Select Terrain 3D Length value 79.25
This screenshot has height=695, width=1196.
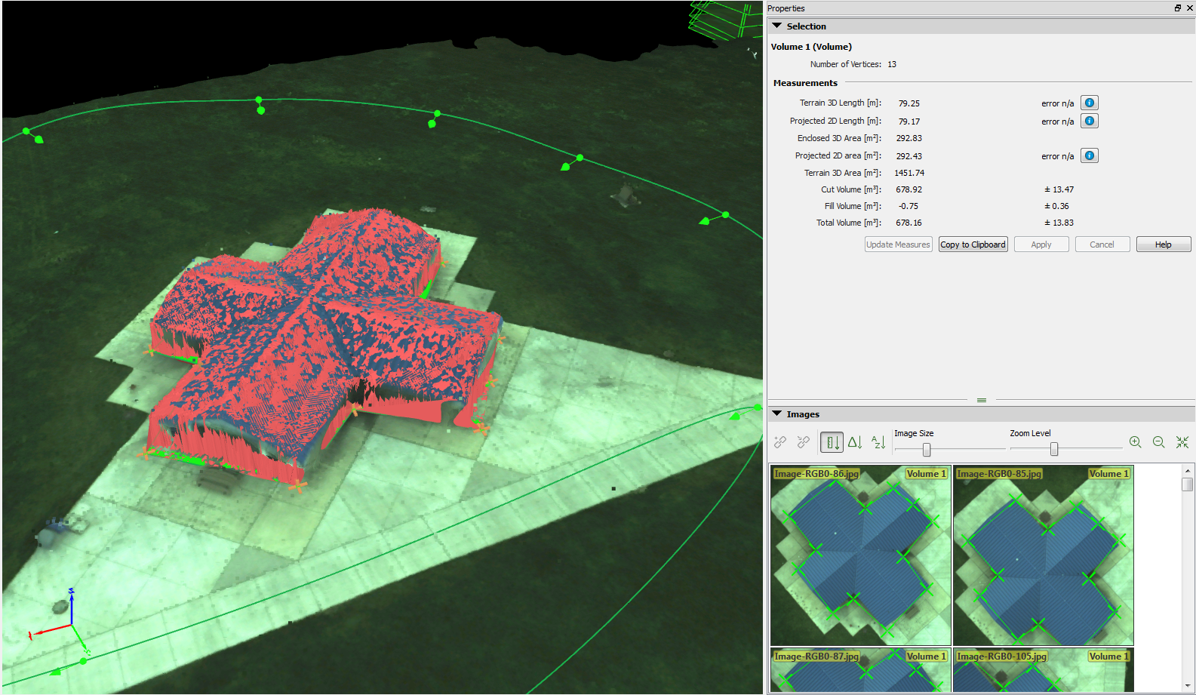909,103
